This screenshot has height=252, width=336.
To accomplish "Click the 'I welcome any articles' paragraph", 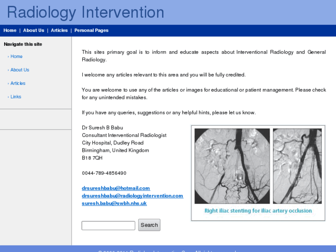I will click(164, 75).
